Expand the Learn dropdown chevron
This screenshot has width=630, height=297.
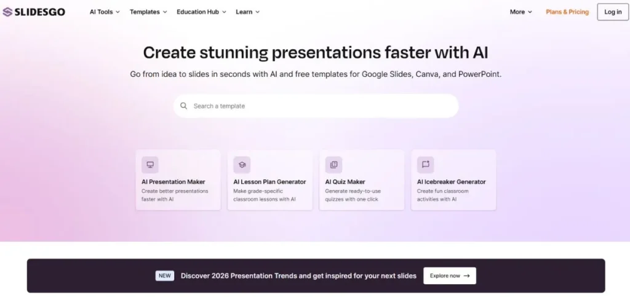[258, 12]
